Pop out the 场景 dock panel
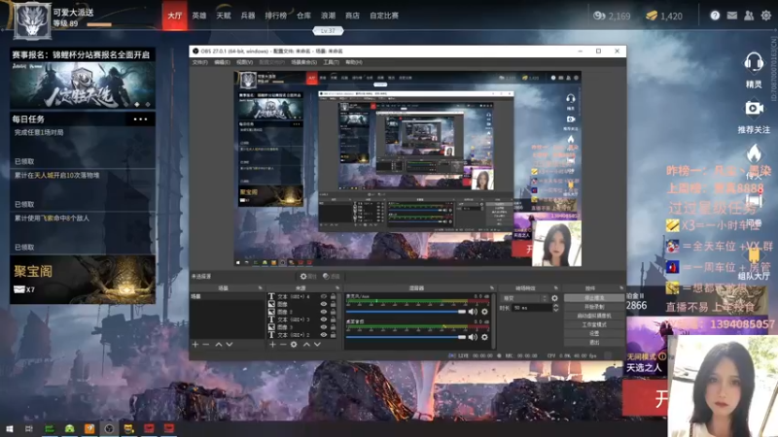Image resolution: width=778 pixels, height=437 pixels. (260, 287)
